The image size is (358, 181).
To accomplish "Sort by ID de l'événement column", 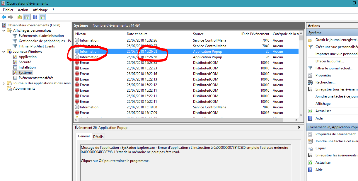I will tap(251, 34).
